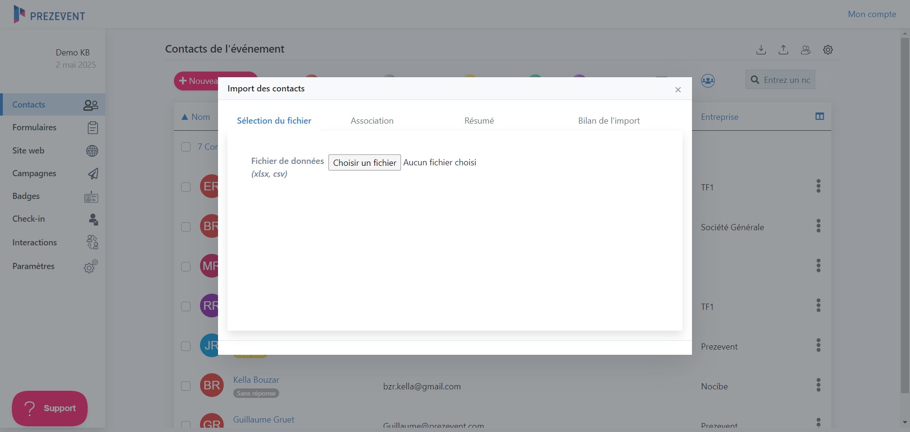The image size is (910, 432).
Task: Click the Site web globe icon
Action: 92,151
